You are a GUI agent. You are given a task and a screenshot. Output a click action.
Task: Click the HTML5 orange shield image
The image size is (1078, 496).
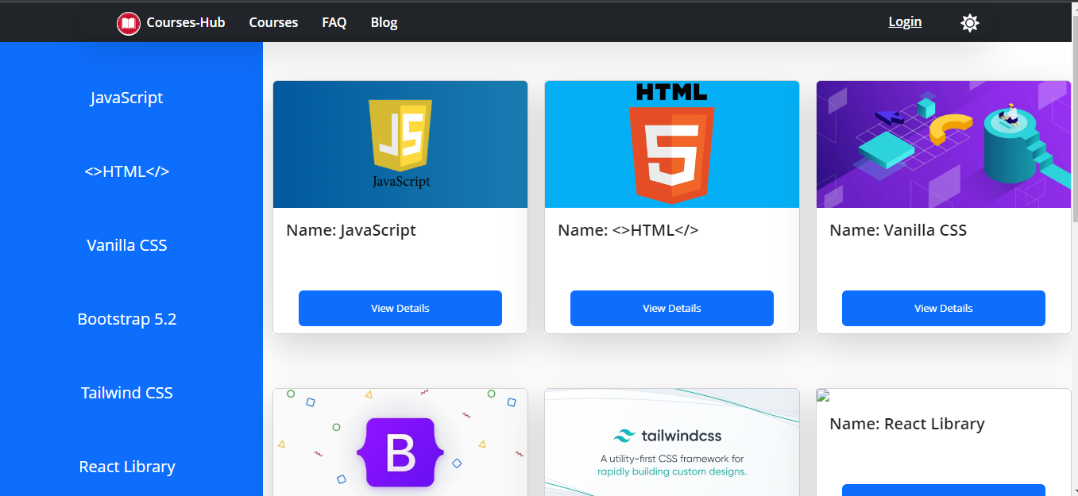(x=672, y=144)
